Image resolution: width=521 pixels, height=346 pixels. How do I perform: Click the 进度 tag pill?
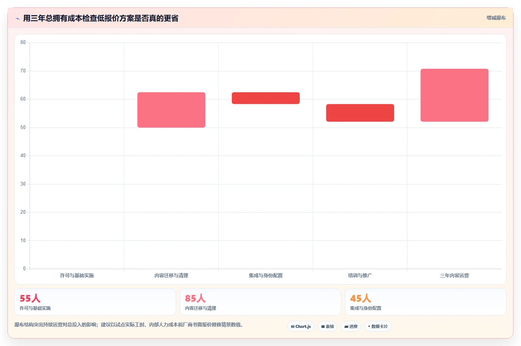tap(351, 326)
